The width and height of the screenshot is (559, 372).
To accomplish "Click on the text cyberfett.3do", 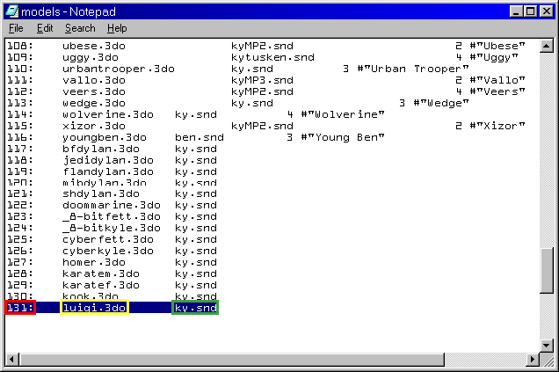I will [108, 239].
